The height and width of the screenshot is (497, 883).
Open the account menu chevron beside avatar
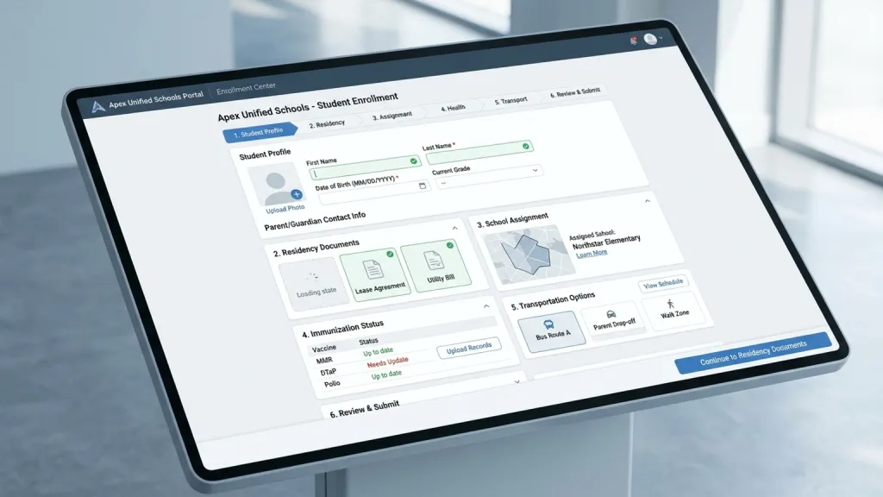[661, 38]
